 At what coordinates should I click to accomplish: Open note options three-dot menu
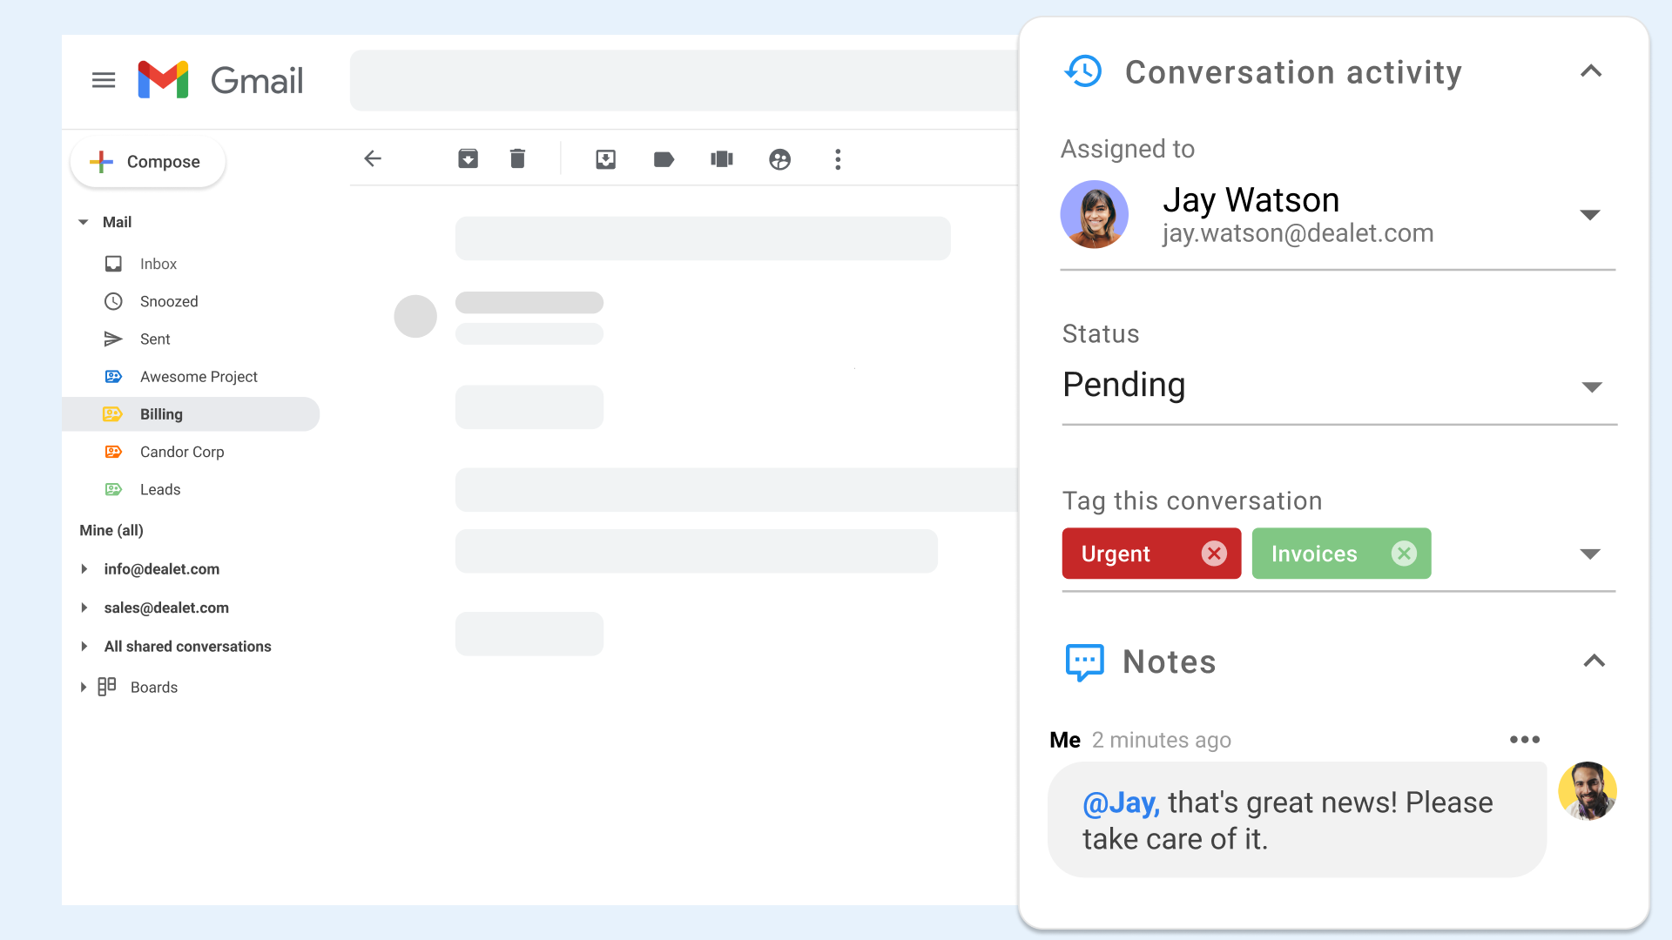pos(1524,740)
